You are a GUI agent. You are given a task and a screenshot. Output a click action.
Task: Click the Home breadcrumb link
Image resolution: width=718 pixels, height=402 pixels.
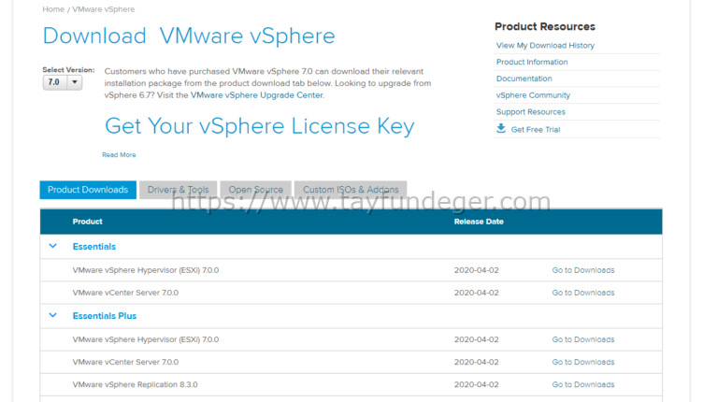click(x=53, y=9)
